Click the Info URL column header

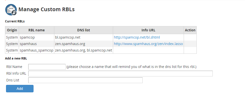[x=148, y=30]
